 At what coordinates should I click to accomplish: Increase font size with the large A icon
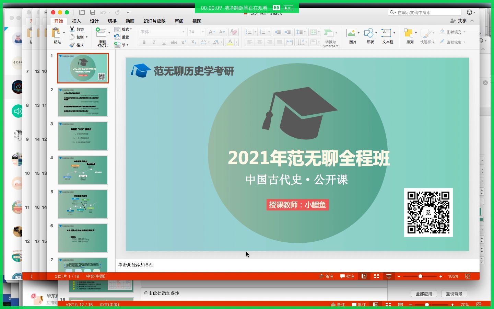click(212, 32)
